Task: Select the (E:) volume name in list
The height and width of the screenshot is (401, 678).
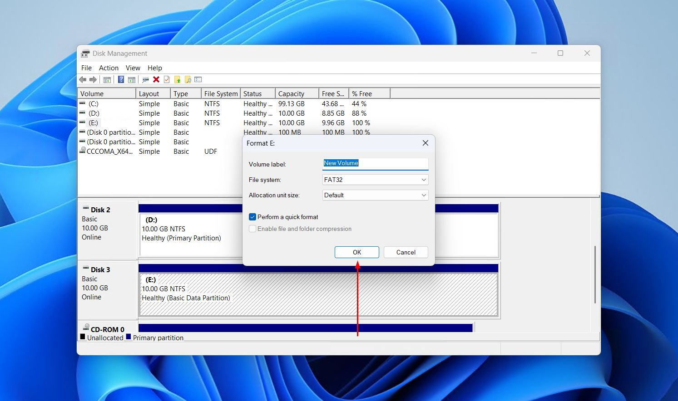Action: pos(94,123)
